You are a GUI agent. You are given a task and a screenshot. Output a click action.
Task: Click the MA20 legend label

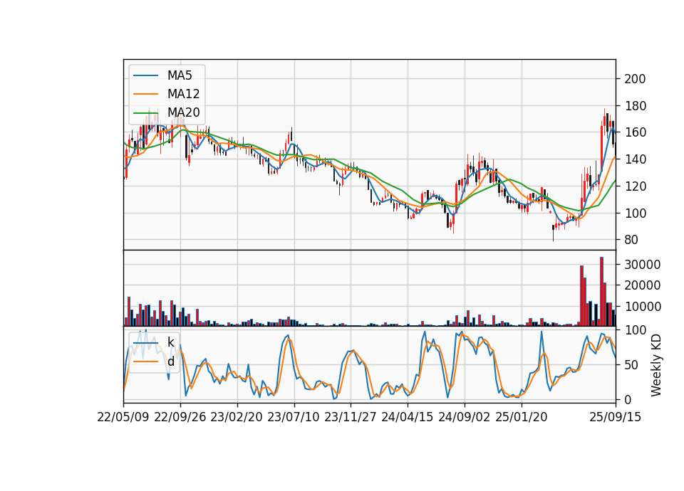tap(183, 112)
